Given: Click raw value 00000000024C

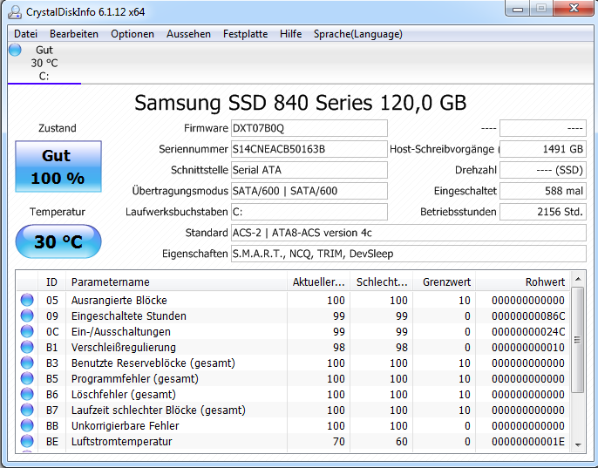Looking at the screenshot, I should tap(528, 331).
